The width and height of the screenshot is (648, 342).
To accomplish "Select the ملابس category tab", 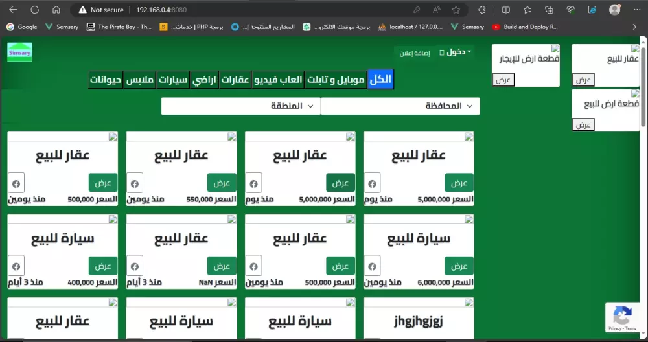I will point(140,79).
